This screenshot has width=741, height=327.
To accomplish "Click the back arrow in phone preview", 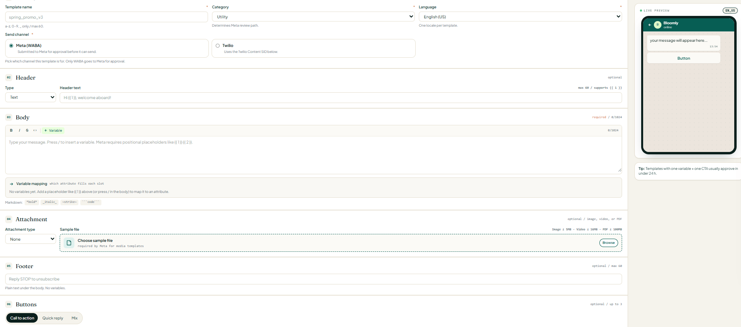I will pos(650,25).
